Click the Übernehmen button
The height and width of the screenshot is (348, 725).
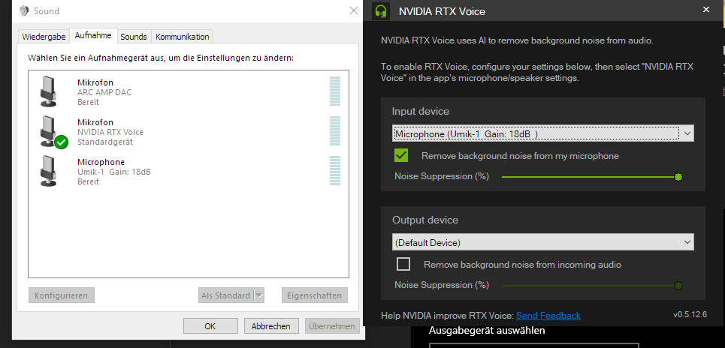tap(332, 325)
